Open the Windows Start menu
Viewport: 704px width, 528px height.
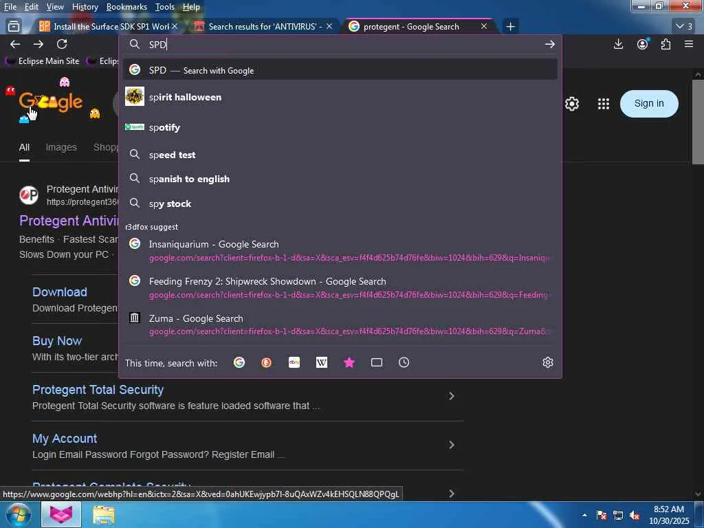(19, 514)
